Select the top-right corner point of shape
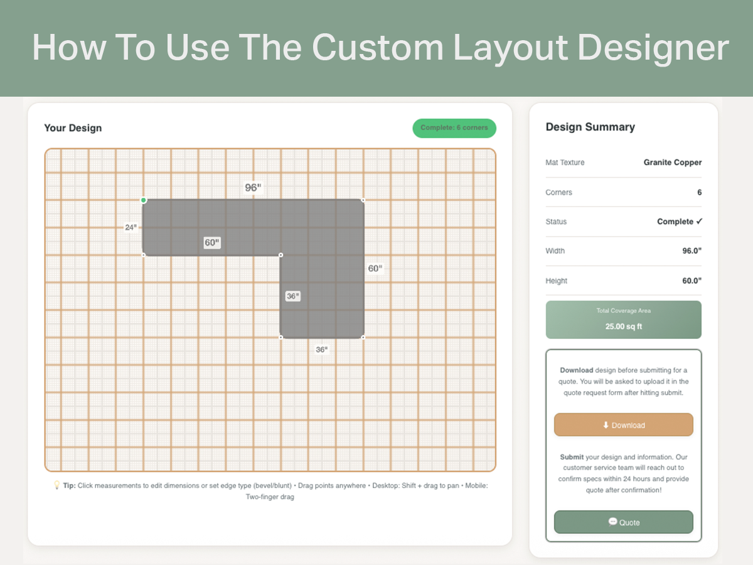 click(363, 200)
